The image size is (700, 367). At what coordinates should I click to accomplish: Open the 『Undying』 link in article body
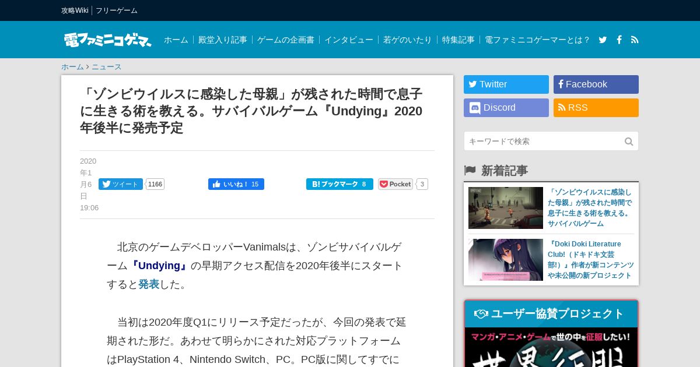(159, 266)
